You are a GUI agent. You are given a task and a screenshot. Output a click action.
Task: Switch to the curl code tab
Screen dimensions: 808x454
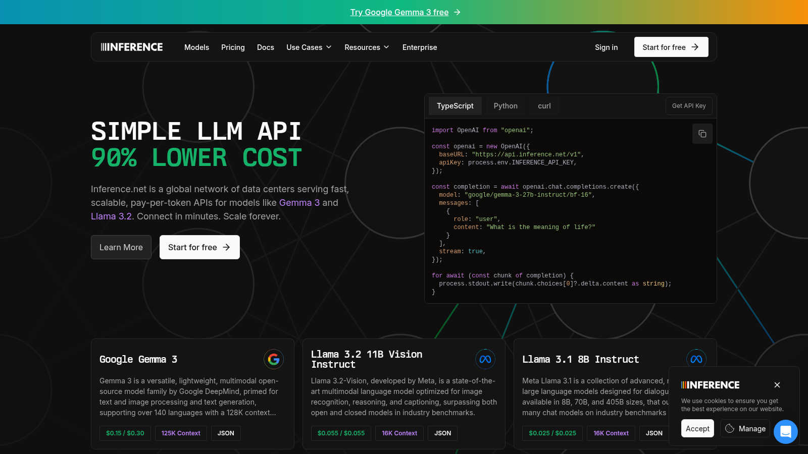(544, 106)
